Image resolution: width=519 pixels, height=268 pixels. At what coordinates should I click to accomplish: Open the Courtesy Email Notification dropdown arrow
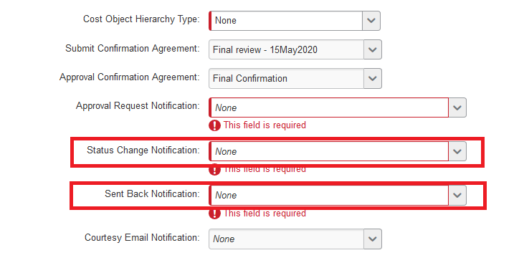coord(373,239)
